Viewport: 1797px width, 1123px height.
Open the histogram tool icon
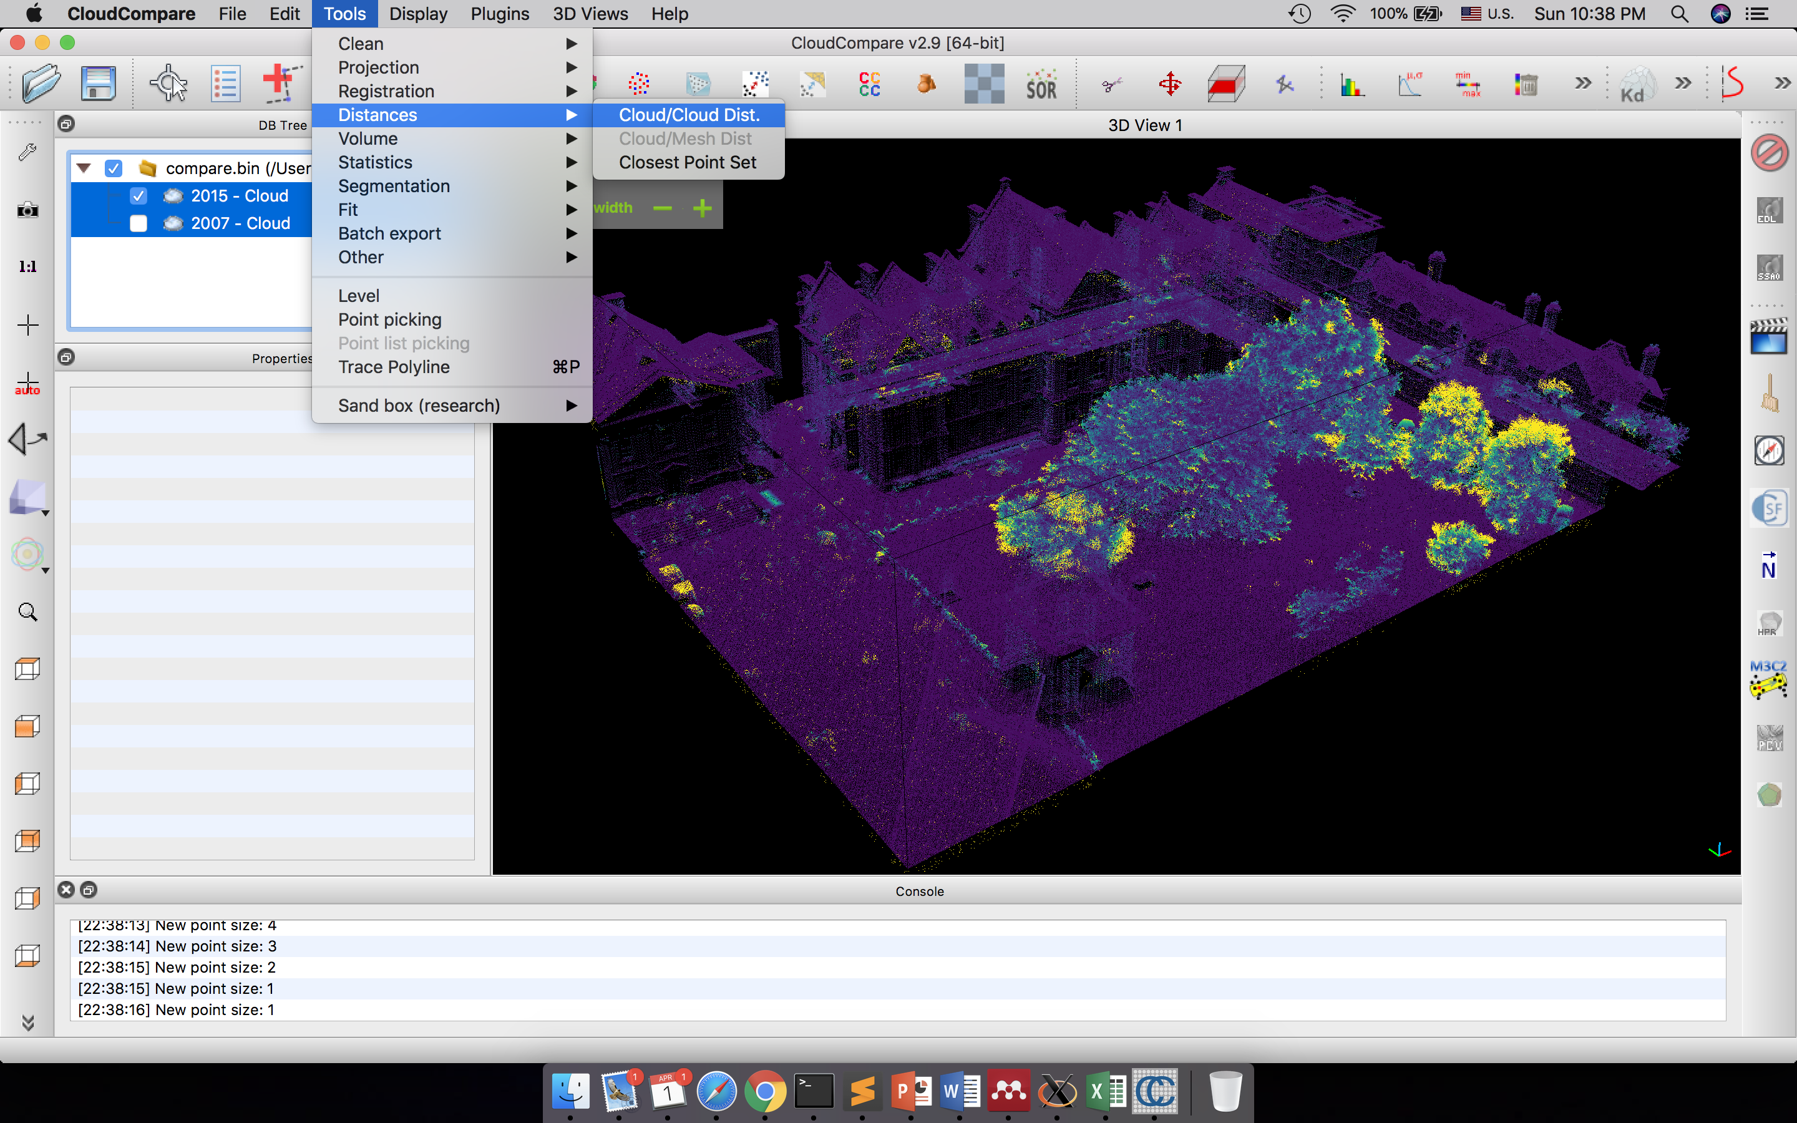tap(1352, 85)
